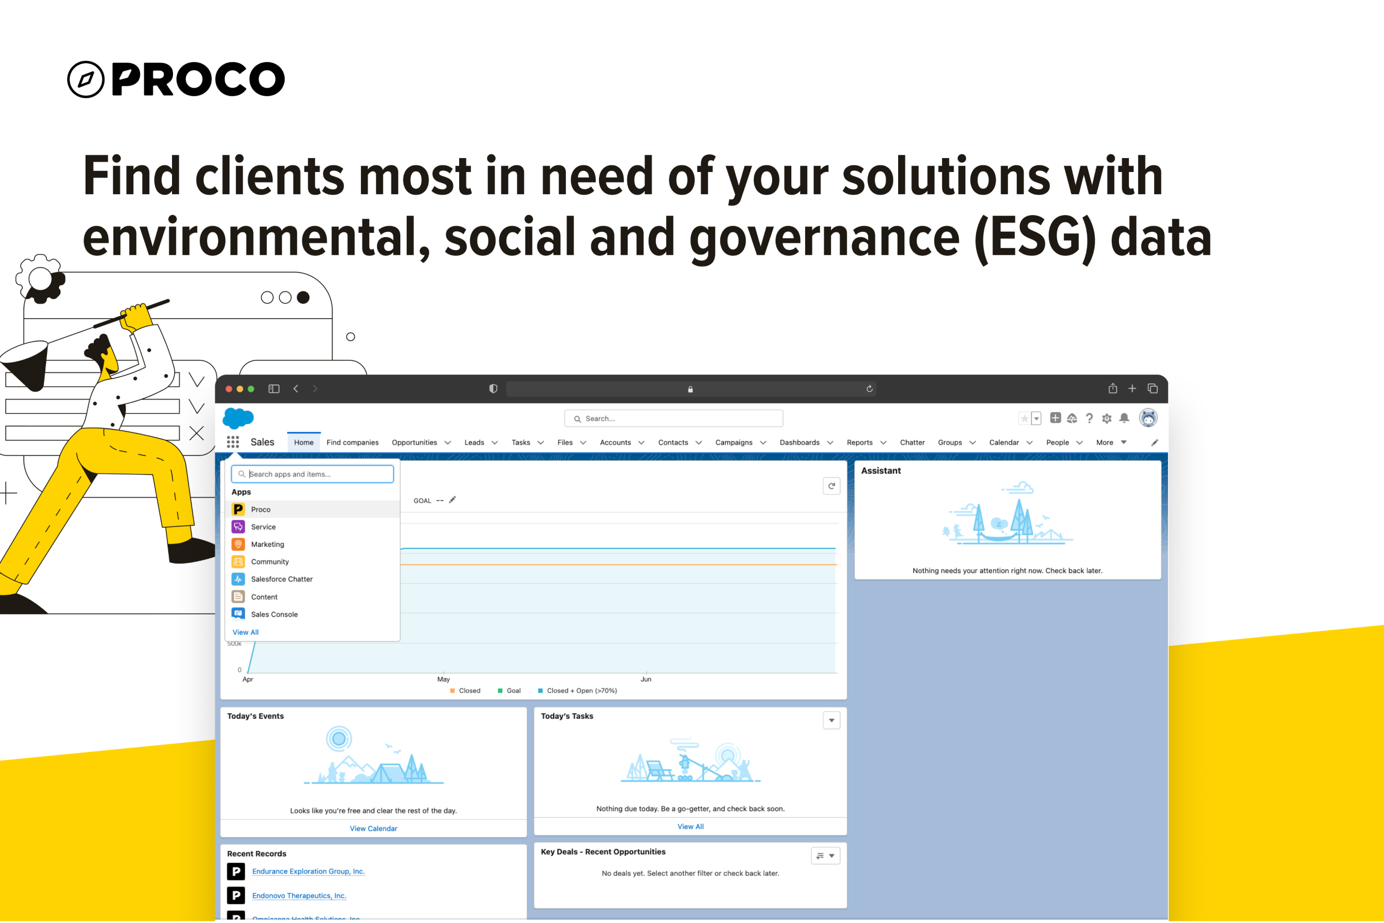Open Endurance Exploration Group, Inc. record
The width and height of the screenshot is (1384, 923).
tap(308, 872)
